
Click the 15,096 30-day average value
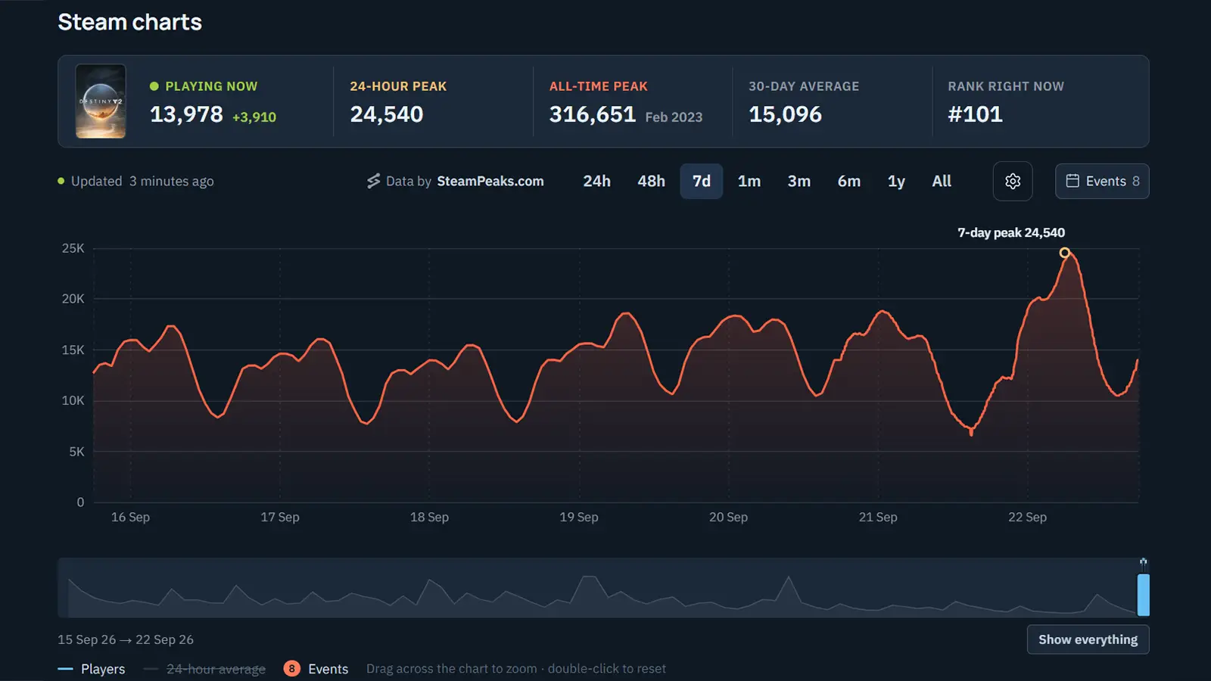click(x=785, y=114)
